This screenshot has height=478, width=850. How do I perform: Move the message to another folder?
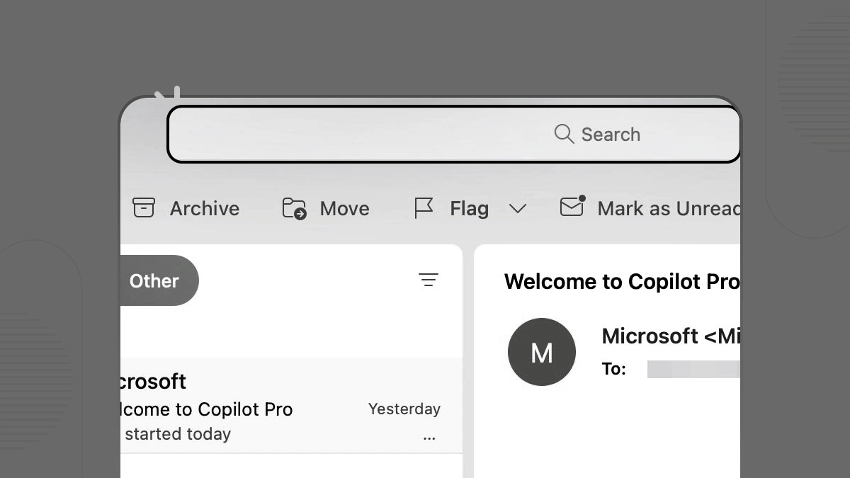pos(326,208)
